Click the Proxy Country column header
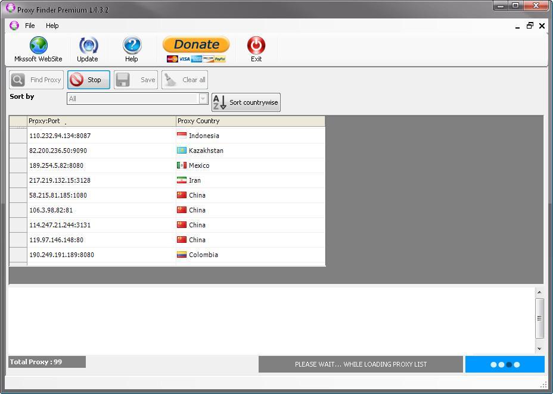This screenshot has width=553, height=394. [x=250, y=121]
